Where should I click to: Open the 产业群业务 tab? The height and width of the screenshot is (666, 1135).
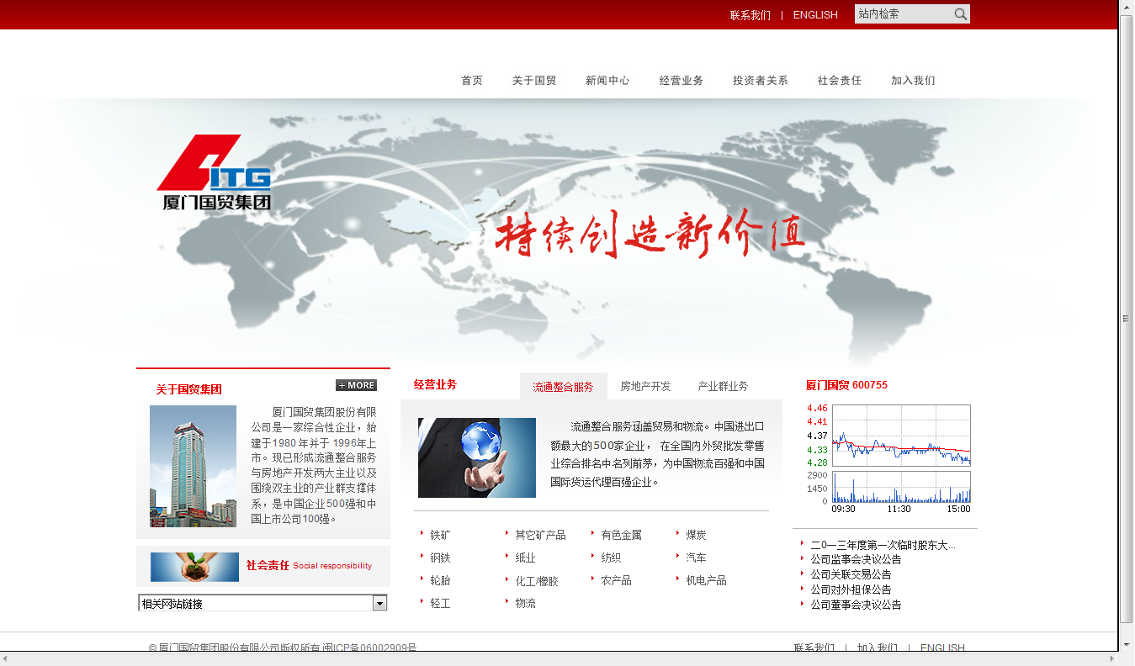[722, 386]
